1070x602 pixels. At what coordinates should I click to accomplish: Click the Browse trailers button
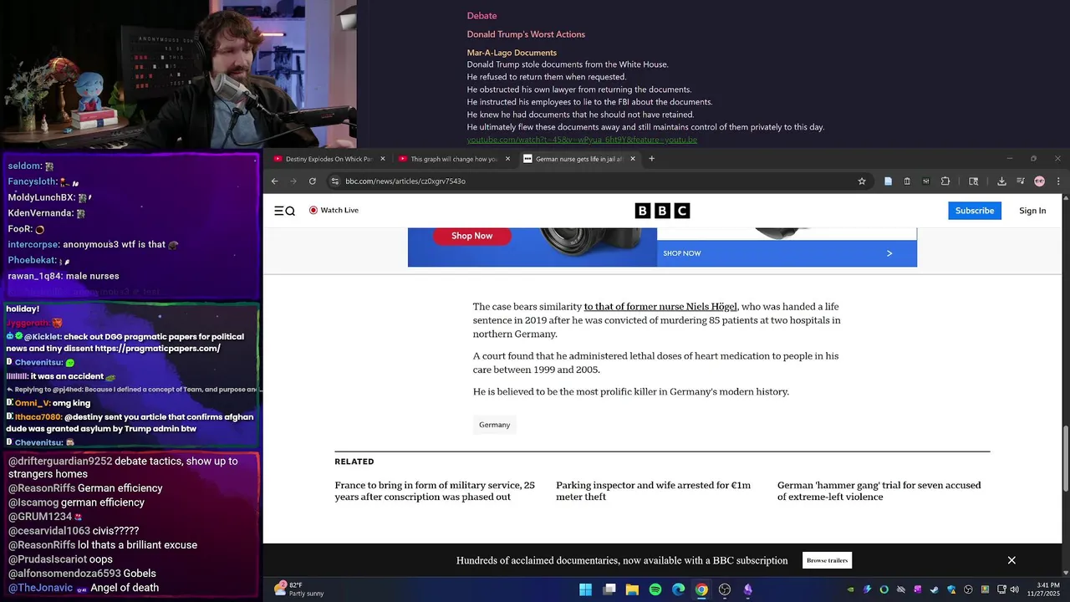tap(827, 560)
